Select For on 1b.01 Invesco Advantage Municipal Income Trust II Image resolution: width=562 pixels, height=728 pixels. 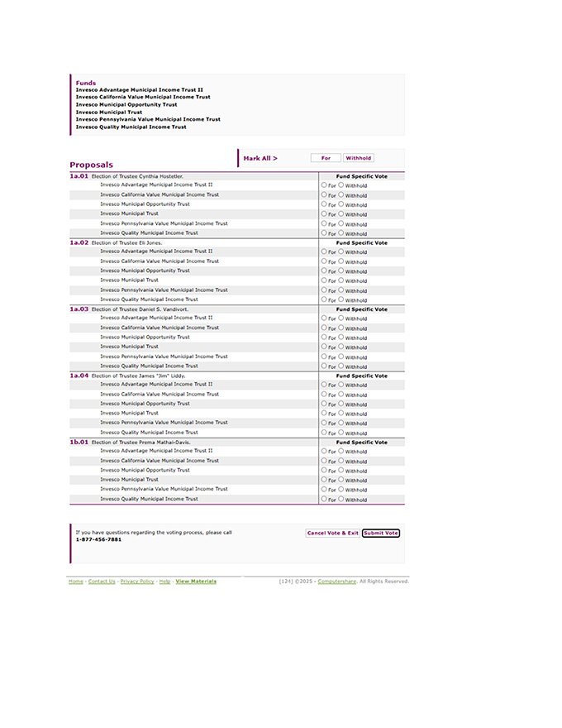coord(324,451)
